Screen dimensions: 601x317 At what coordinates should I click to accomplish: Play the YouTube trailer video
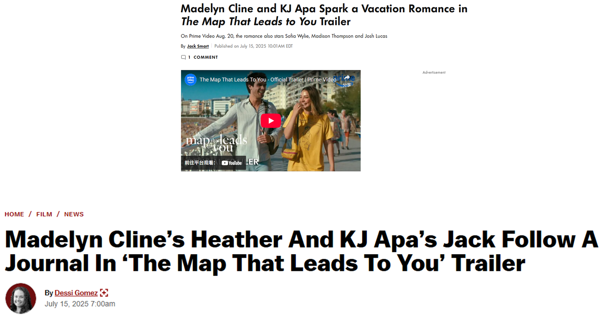(270, 121)
